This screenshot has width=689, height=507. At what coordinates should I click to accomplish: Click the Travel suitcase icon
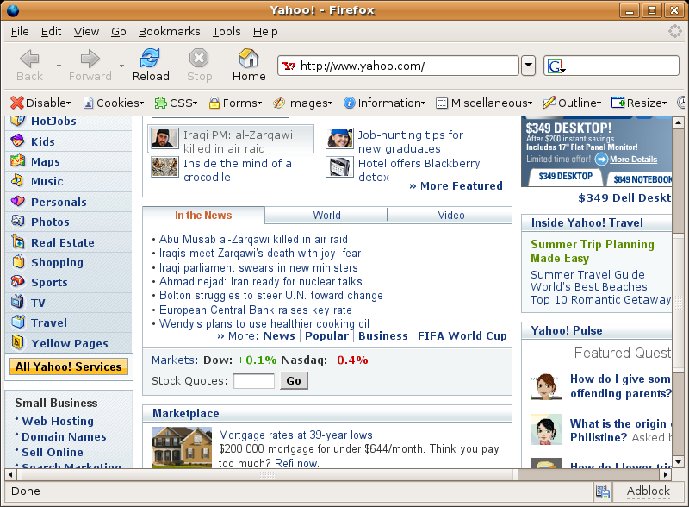(x=18, y=322)
